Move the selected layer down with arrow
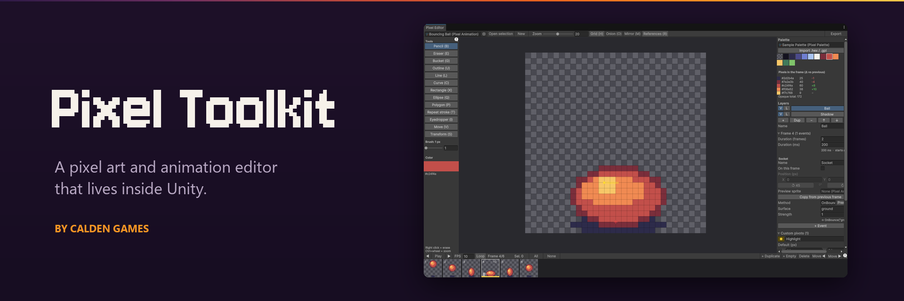This screenshot has height=301, width=904. click(837, 120)
